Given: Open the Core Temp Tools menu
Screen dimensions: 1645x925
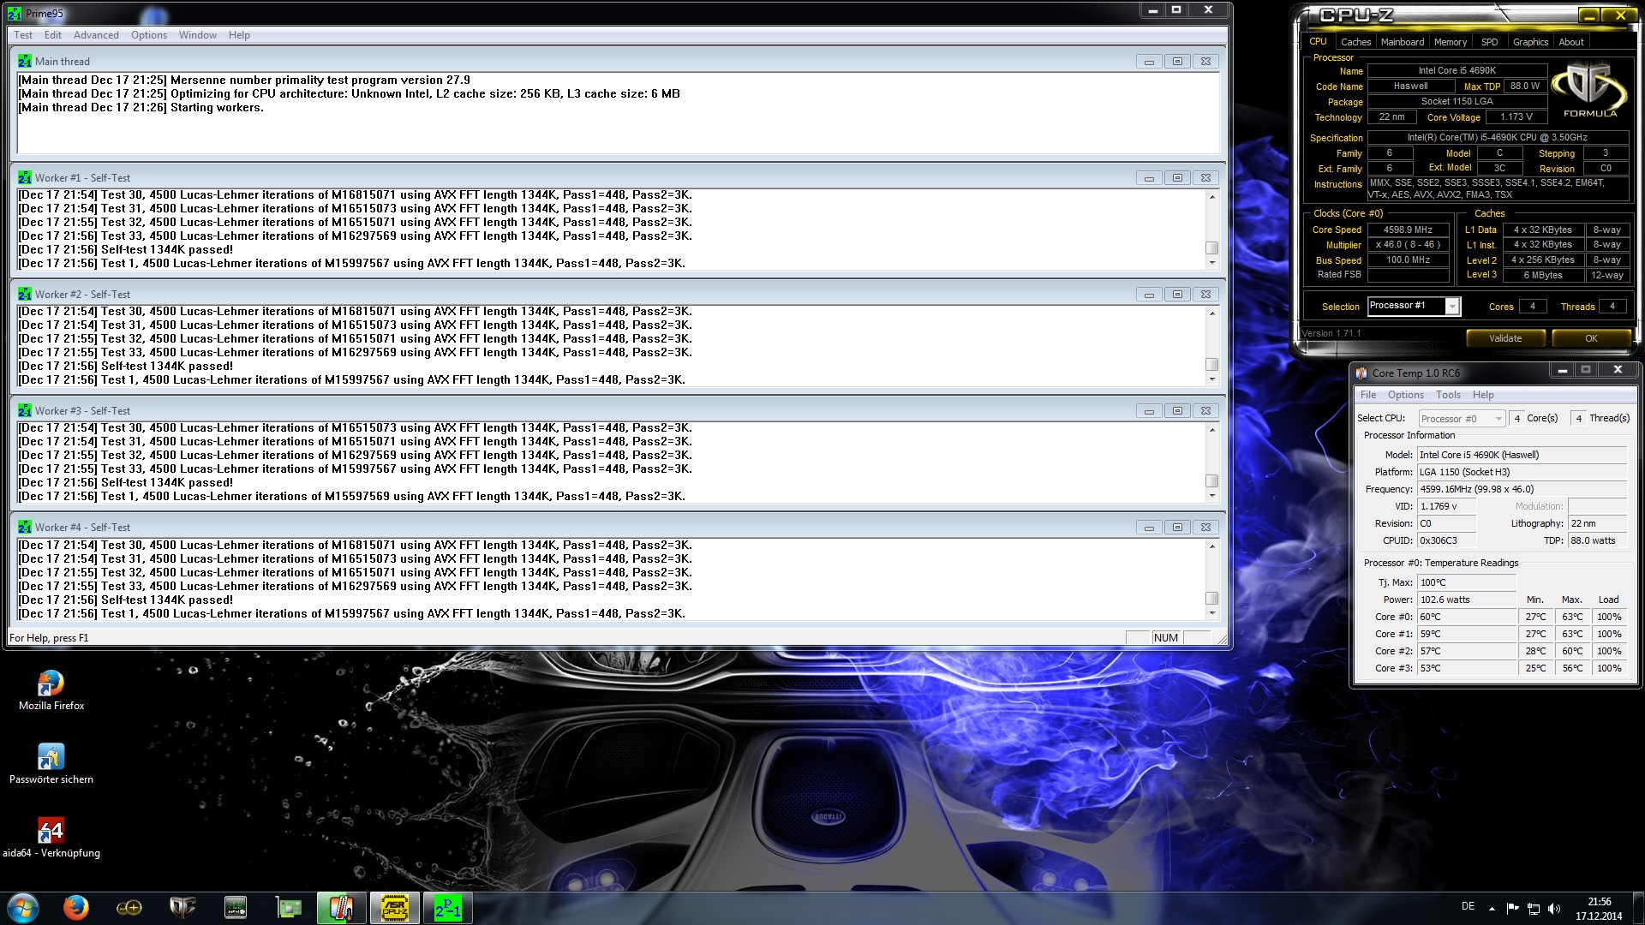Looking at the screenshot, I should [x=1448, y=395].
